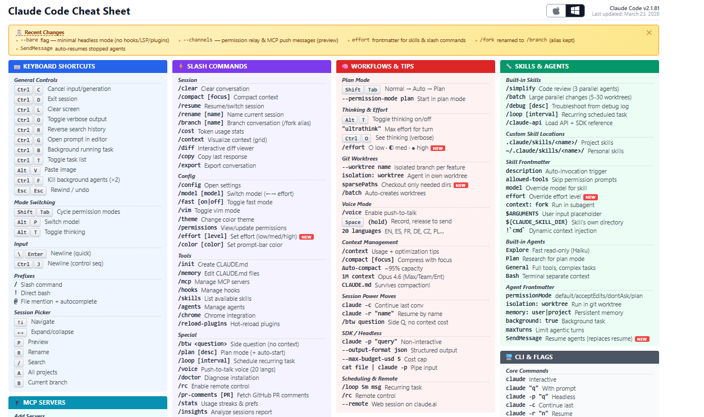This screenshot has height=417, width=704.
Task: Click the Workflows & Tips brain icon
Action: coord(345,66)
